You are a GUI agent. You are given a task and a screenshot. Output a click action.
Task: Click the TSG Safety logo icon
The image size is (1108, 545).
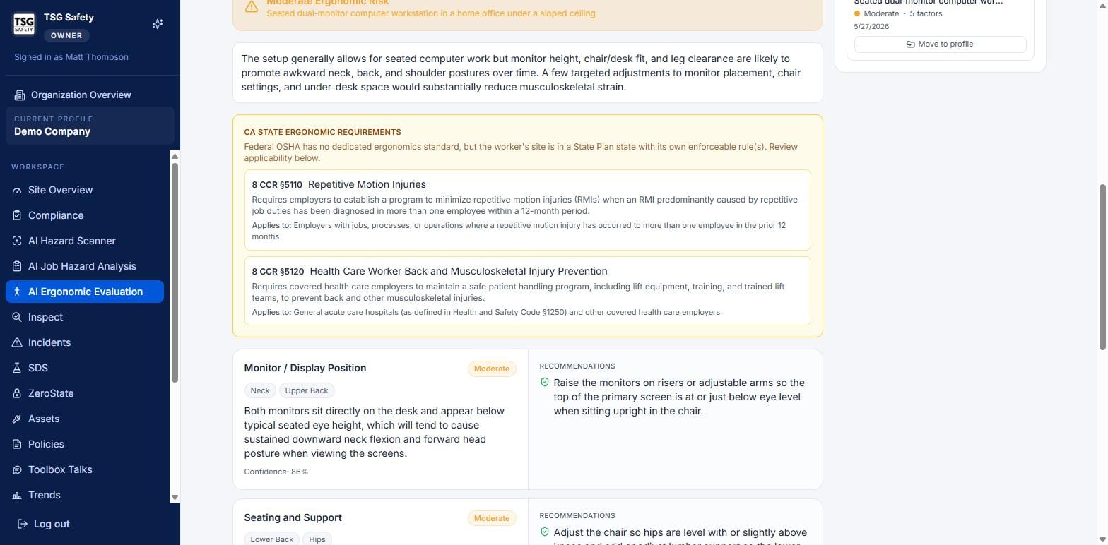(x=24, y=24)
